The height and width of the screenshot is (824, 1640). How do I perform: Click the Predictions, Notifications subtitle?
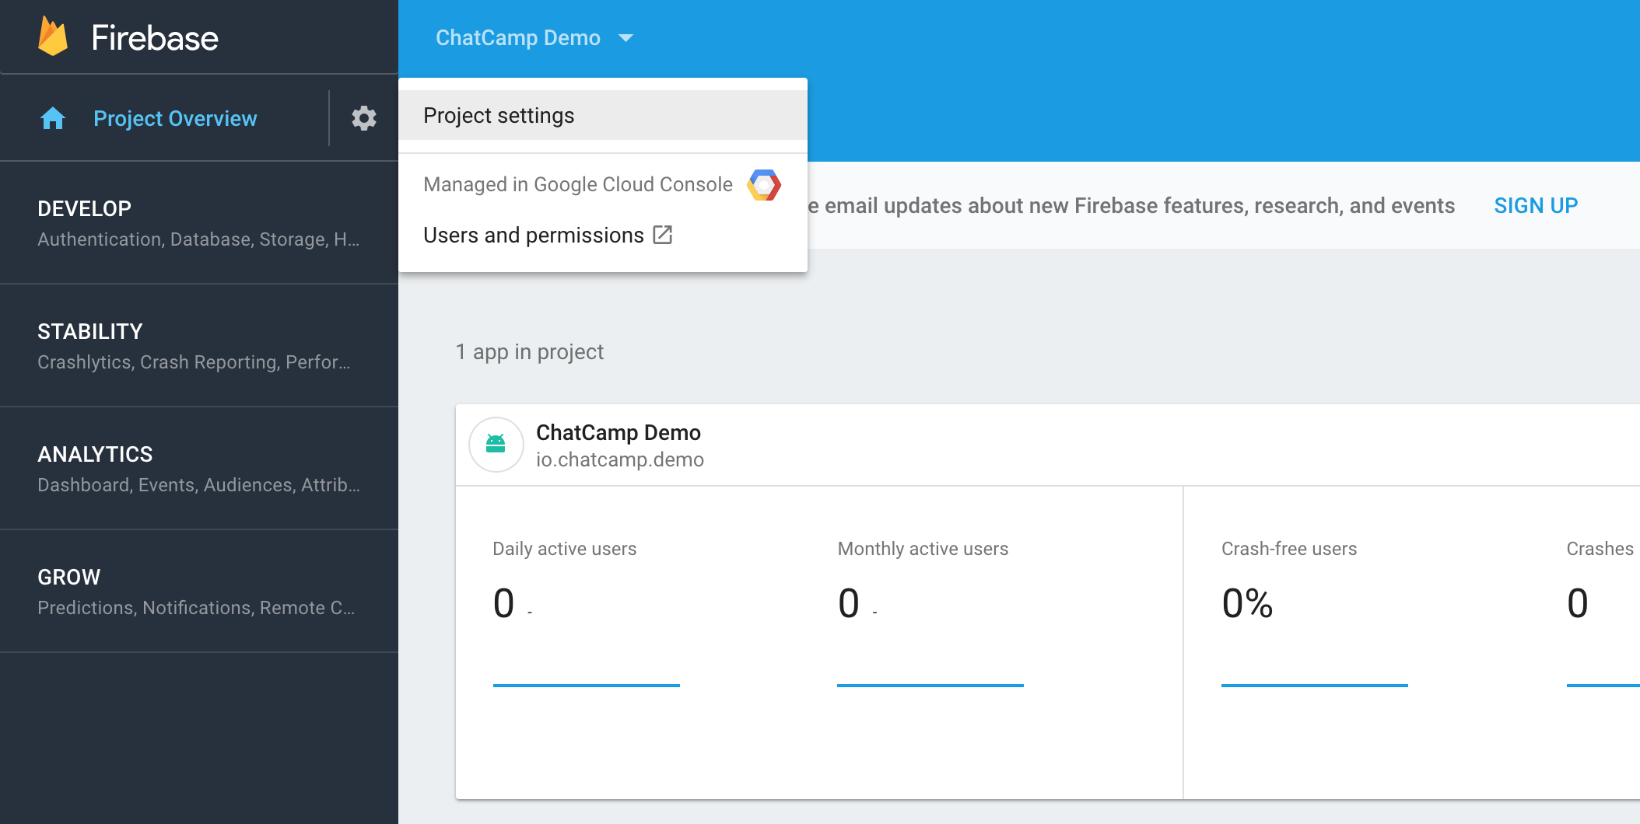196,608
